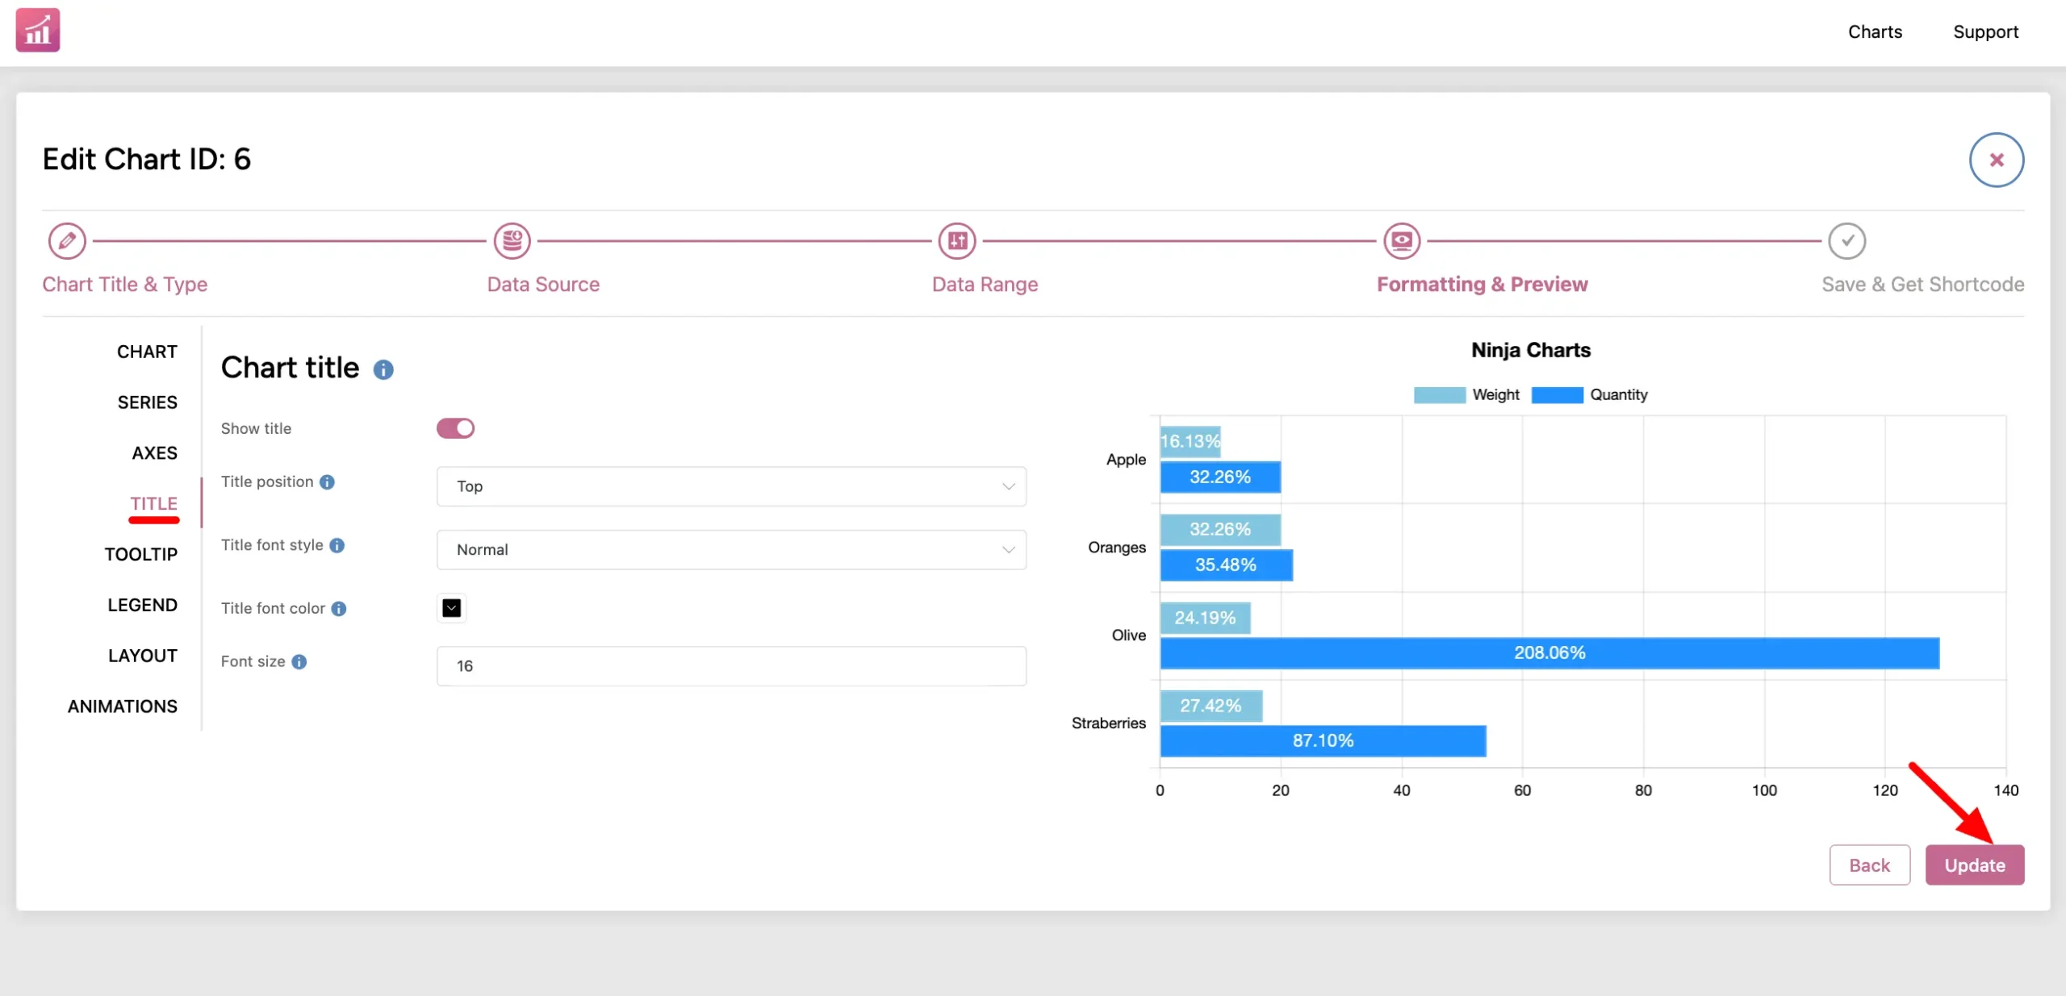Click the Edit Chart ID: 6 heading
Image resolution: width=2066 pixels, height=996 pixels.
tap(146, 160)
